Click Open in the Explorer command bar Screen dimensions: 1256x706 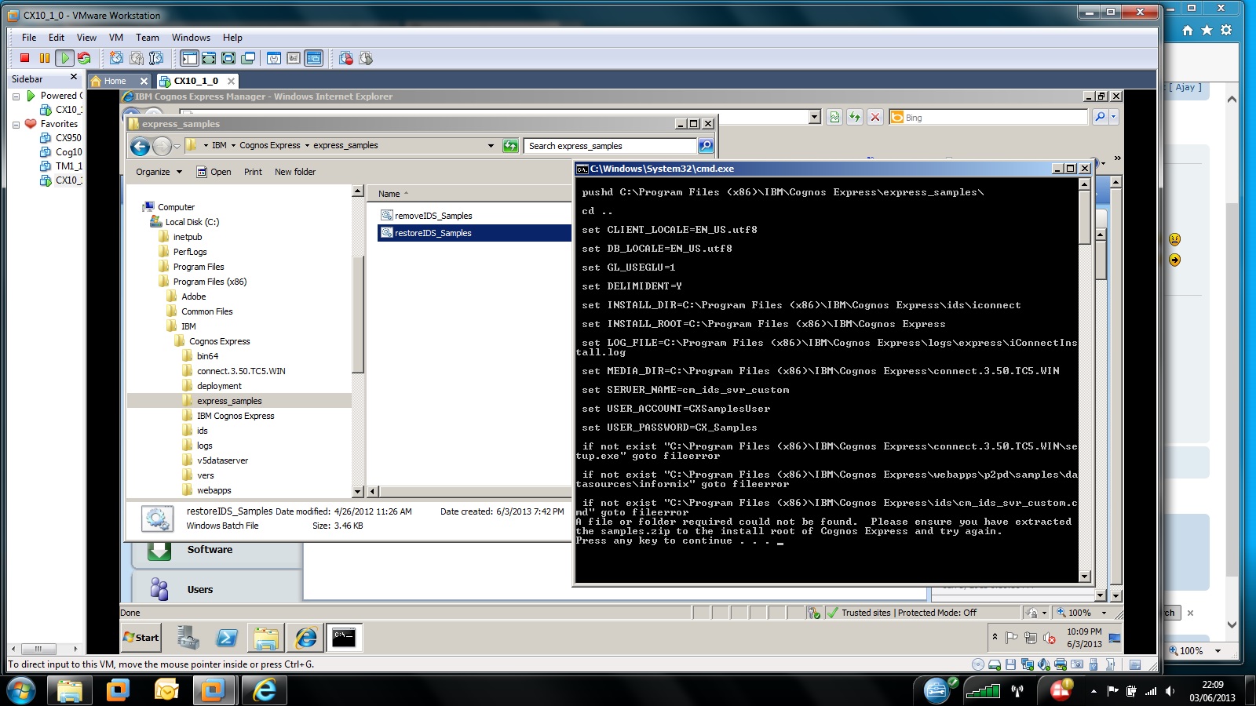[x=214, y=172]
